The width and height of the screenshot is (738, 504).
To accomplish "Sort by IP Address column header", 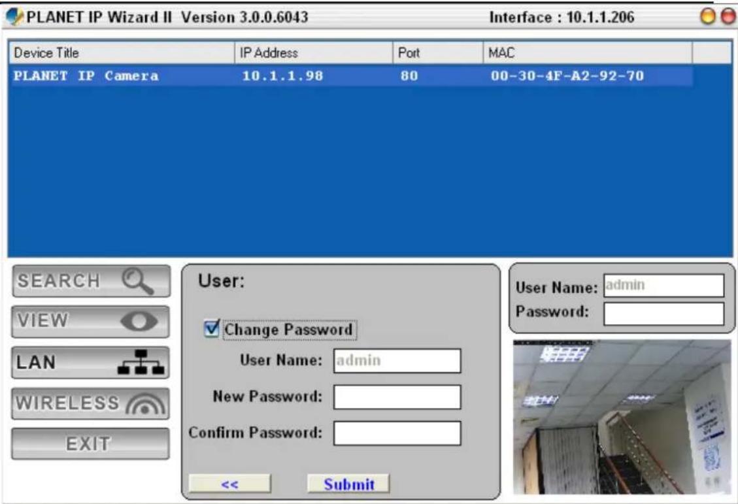I will pos(314,53).
